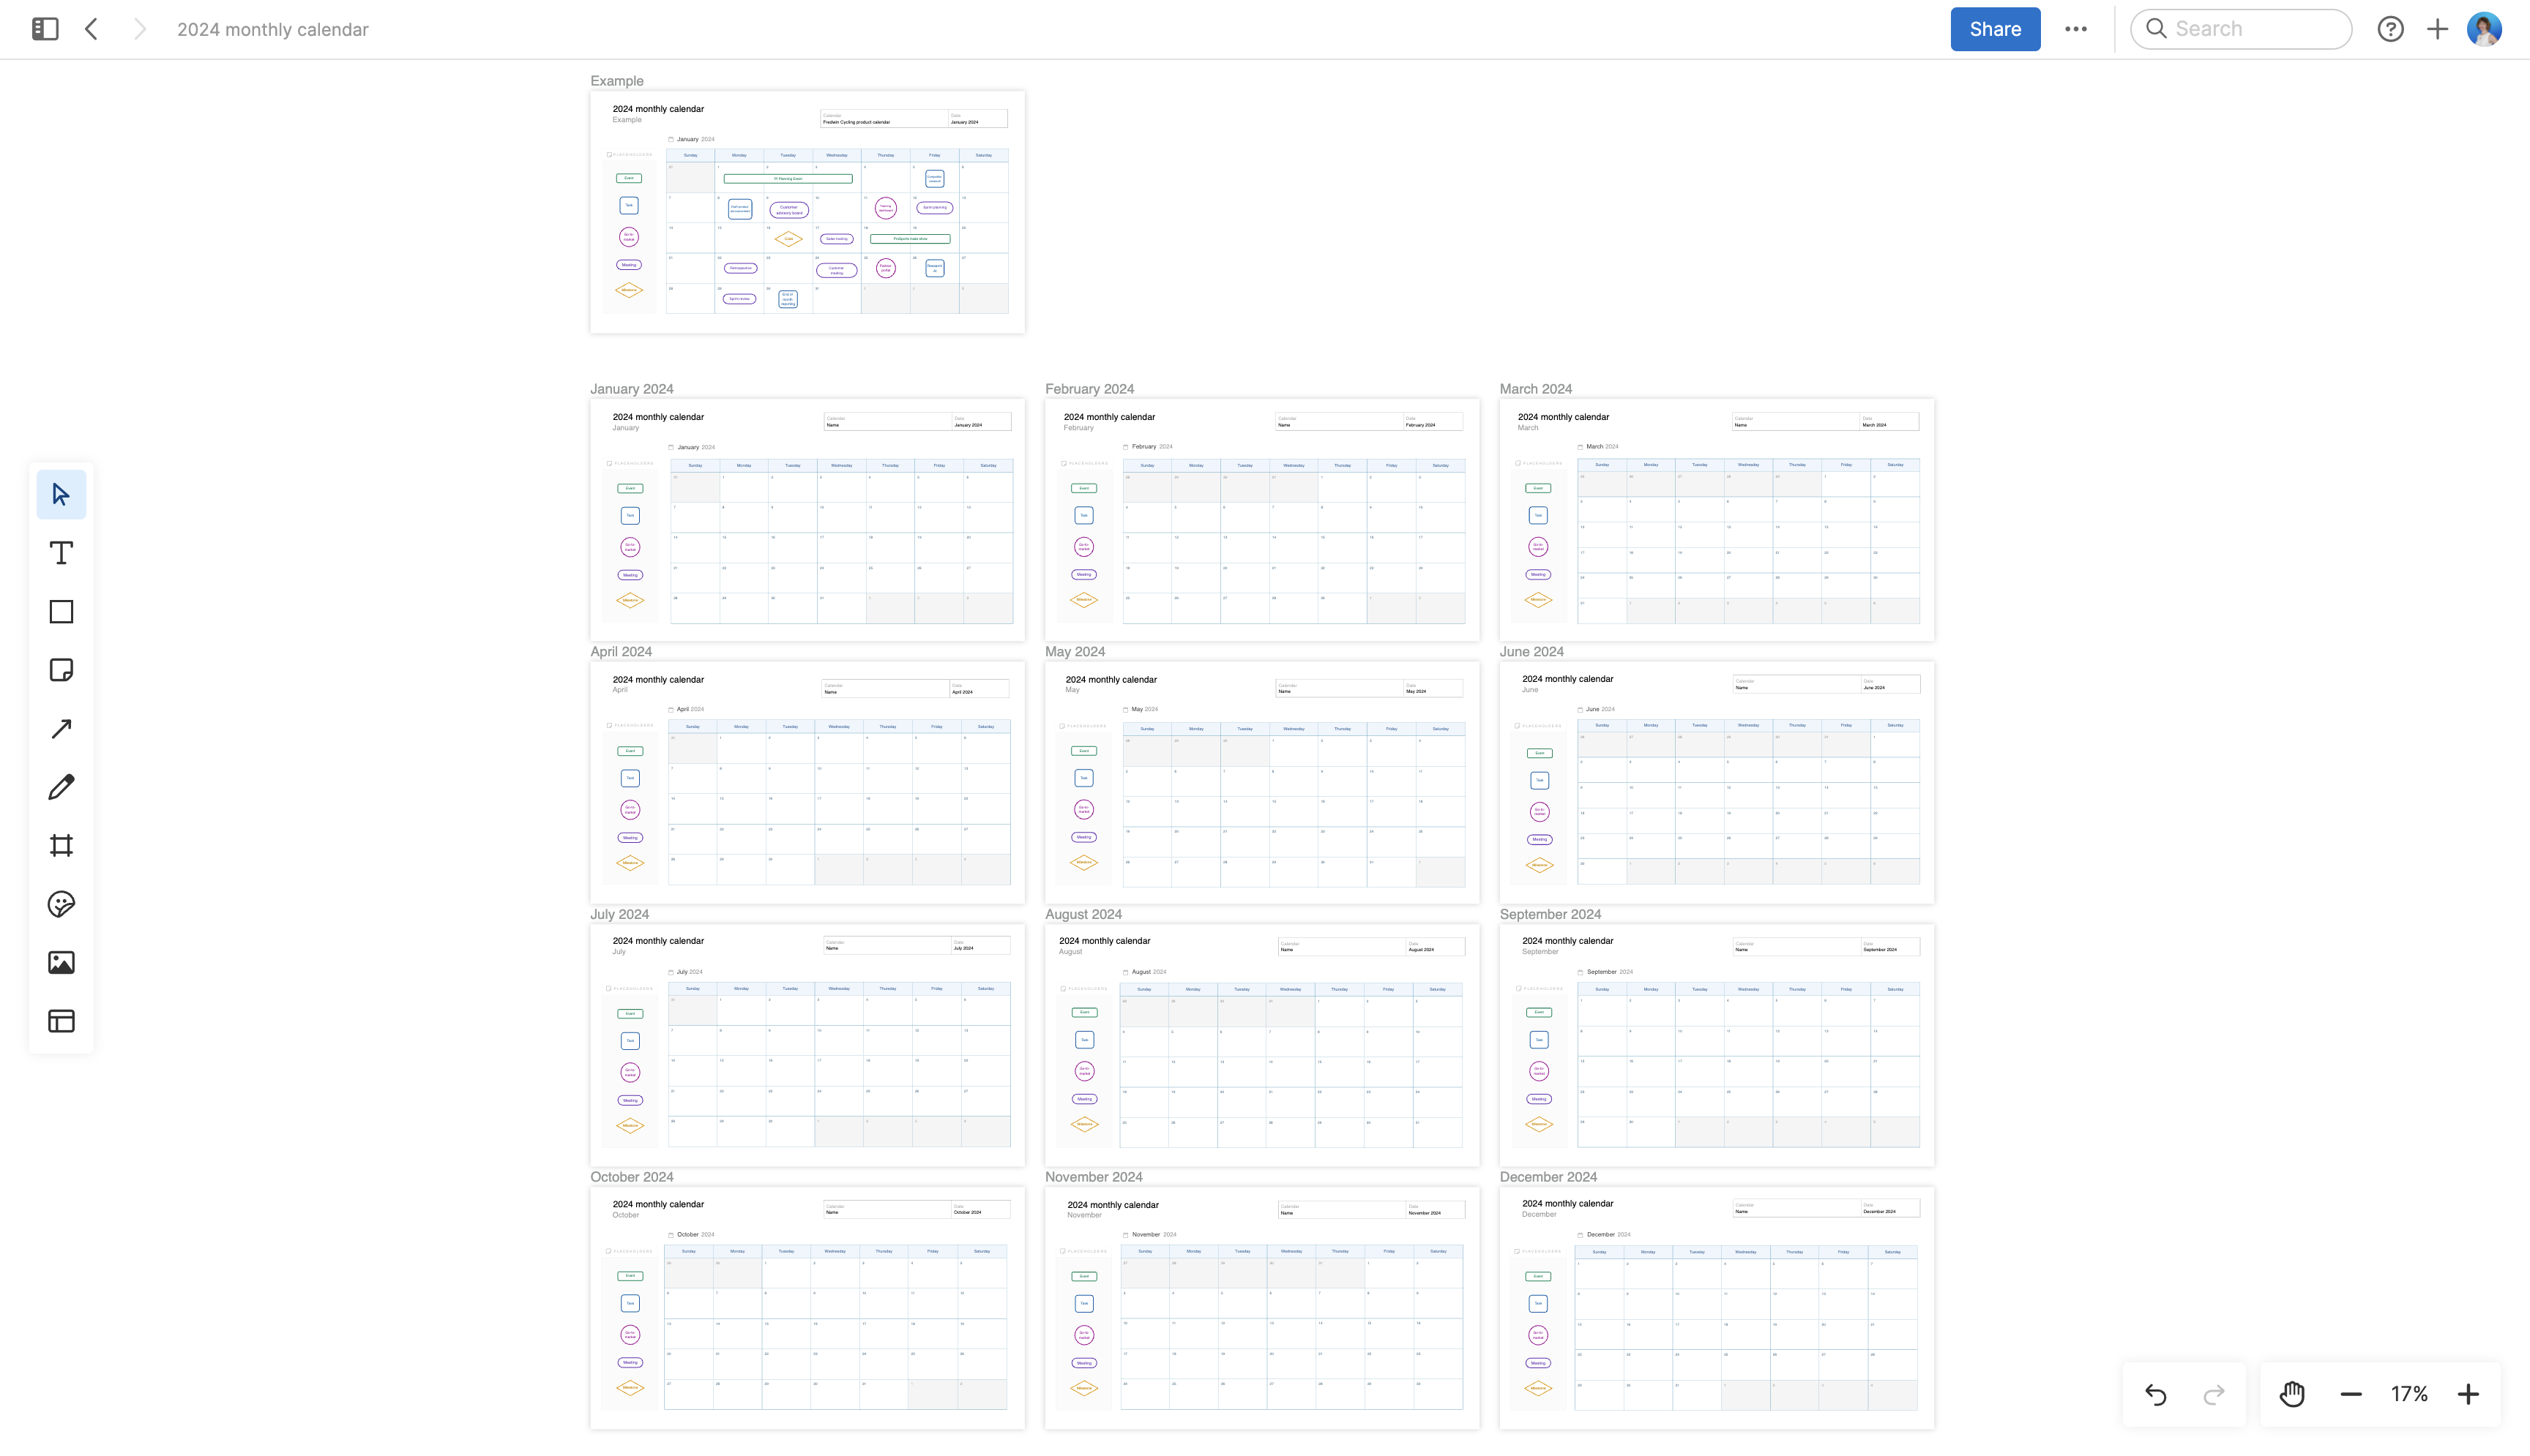Select the rectangle Shape tool
The height and width of the screenshot is (1456, 2530).
(x=61, y=612)
